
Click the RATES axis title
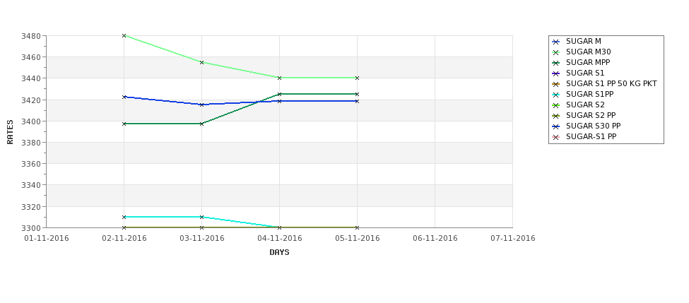coord(10,132)
